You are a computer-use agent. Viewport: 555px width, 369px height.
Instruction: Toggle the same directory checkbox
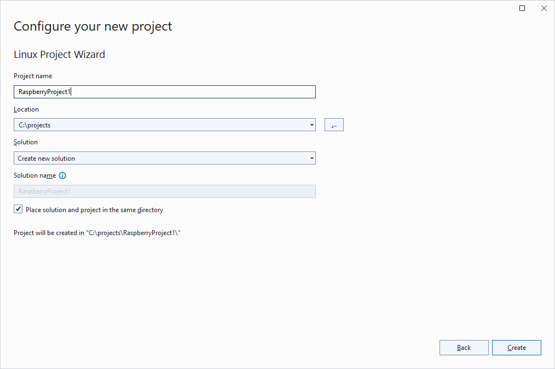(19, 209)
